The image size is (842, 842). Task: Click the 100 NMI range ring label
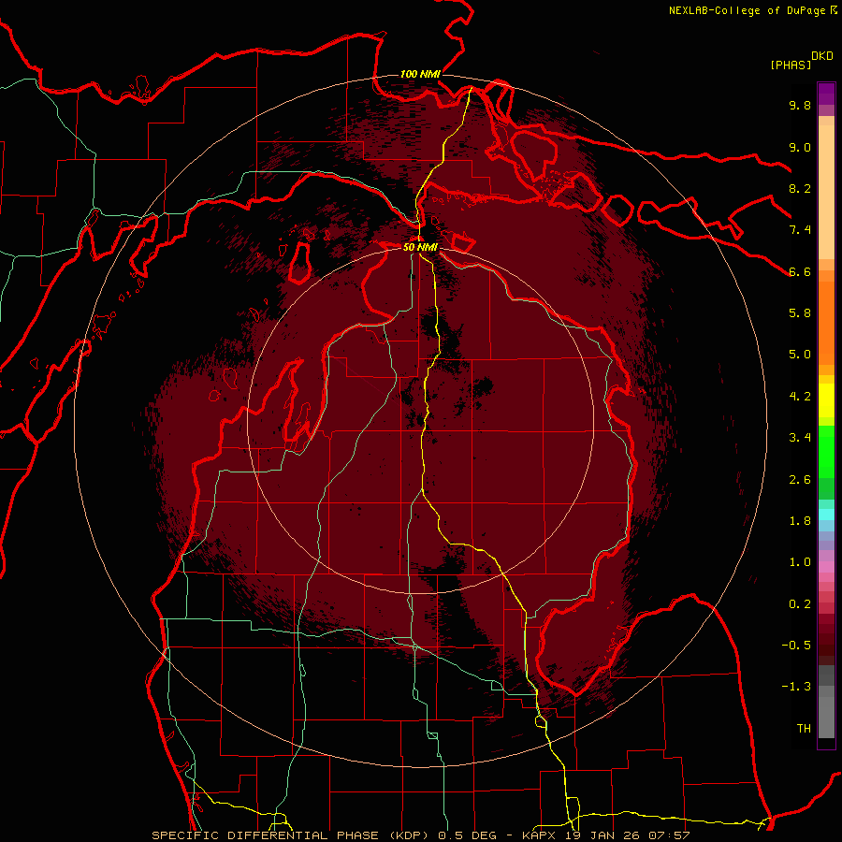420,74
